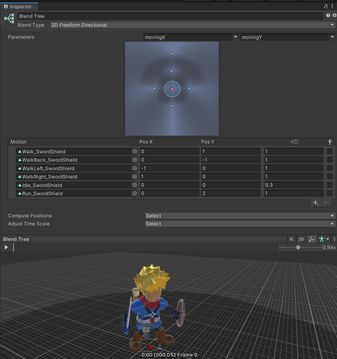The image size is (337, 359).
Task: Toggle the mirror checkbox for Walk_SwordShield
Action: click(x=329, y=151)
